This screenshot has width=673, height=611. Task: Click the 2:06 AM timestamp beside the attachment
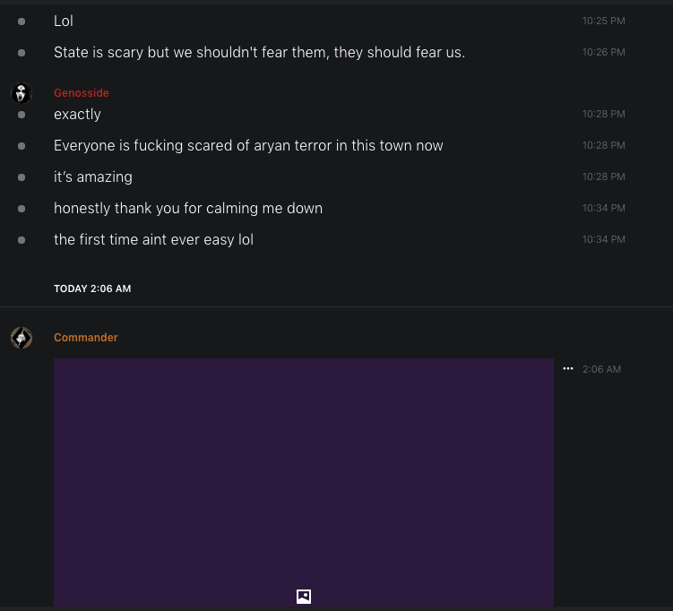[x=601, y=369]
